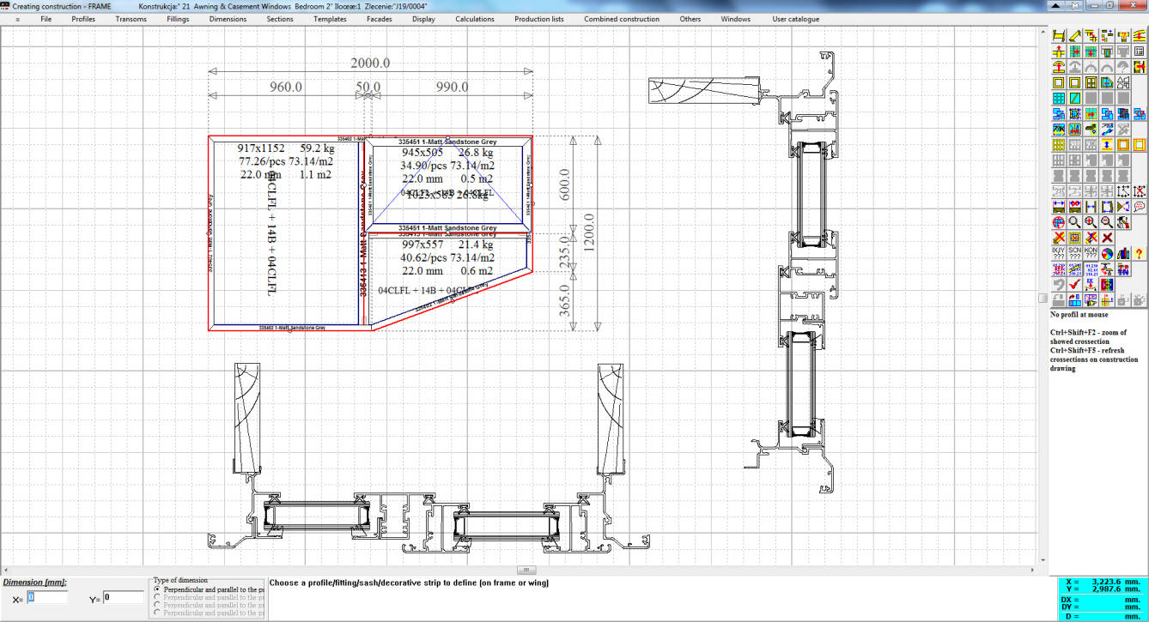Click the KON ??? toolbar icon
This screenshot has height=622, width=1149.
point(1091,253)
